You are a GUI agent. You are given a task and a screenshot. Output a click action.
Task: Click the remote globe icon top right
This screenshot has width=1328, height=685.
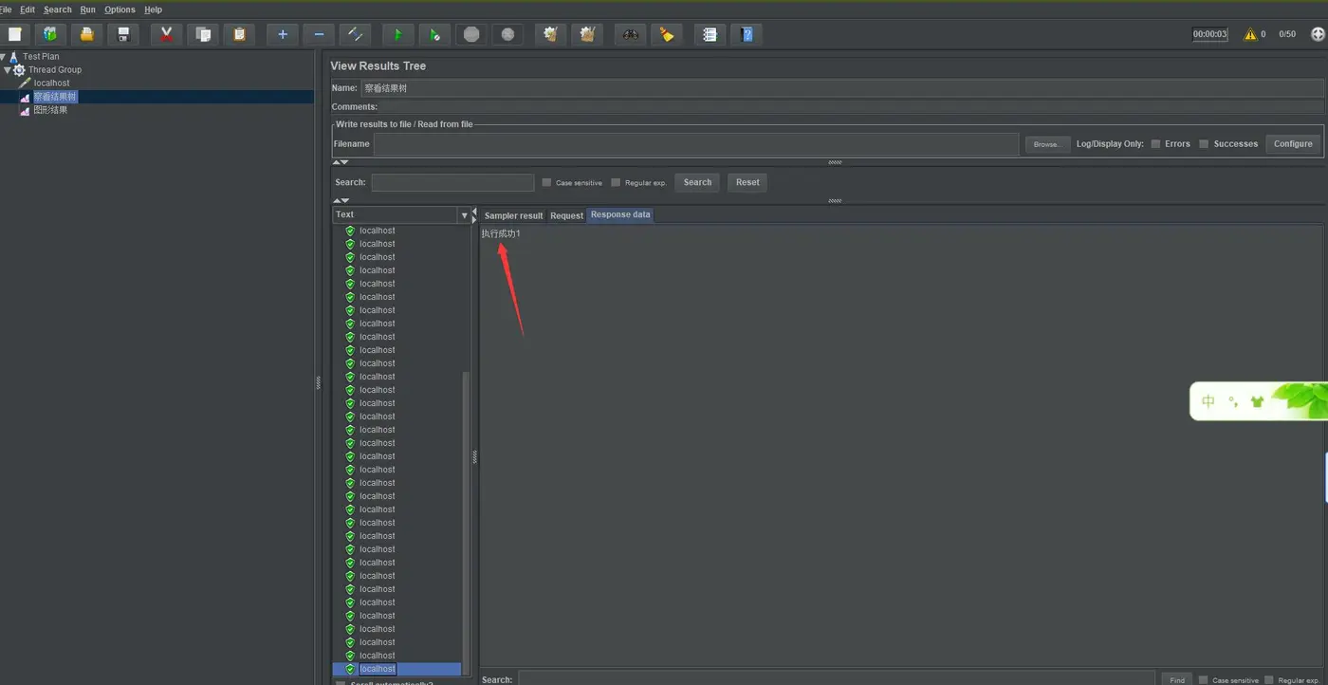pyautogui.click(x=1318, y=34)
